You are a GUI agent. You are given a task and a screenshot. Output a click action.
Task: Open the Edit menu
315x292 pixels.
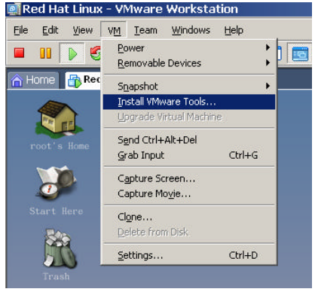coord(50,30)
